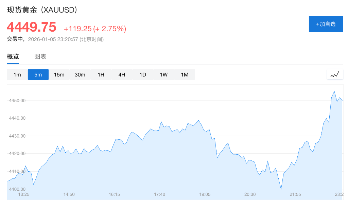This screenshot has width=348, height=206.
Task: Choose the 1W interval
Action: pyautogui.click(x=163, y=75)
